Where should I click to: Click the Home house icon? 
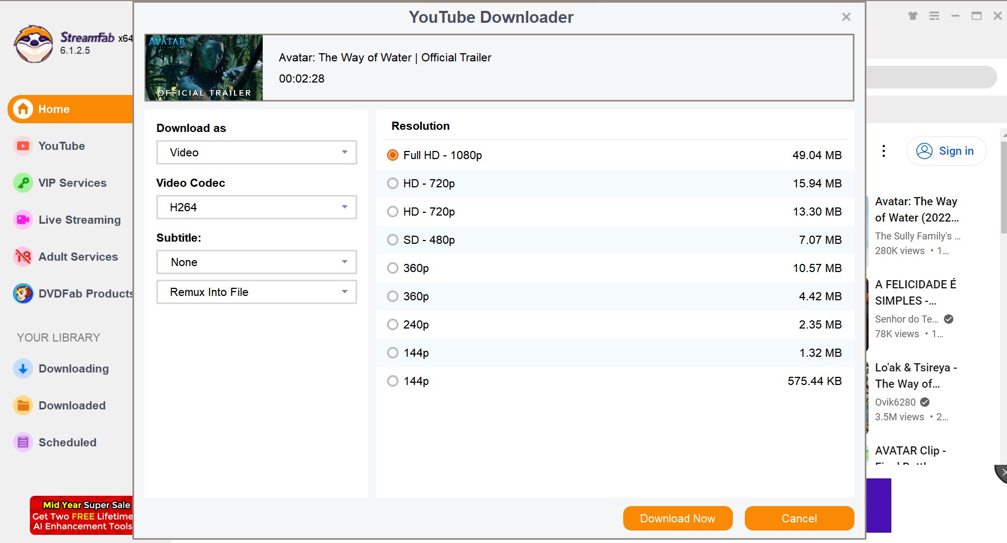point(23,109)
